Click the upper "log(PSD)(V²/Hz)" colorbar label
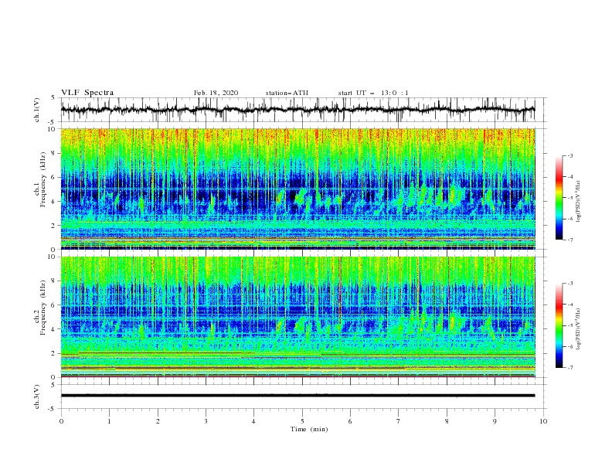This screenshot has width=612, height=473. (579, 202)
